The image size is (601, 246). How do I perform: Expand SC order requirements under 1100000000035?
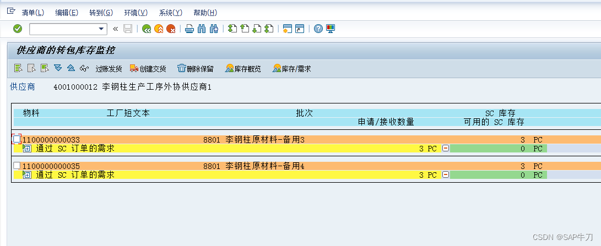pos(27,174)
